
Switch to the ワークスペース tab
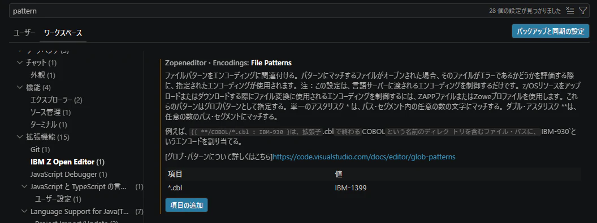tap(63, 33)
